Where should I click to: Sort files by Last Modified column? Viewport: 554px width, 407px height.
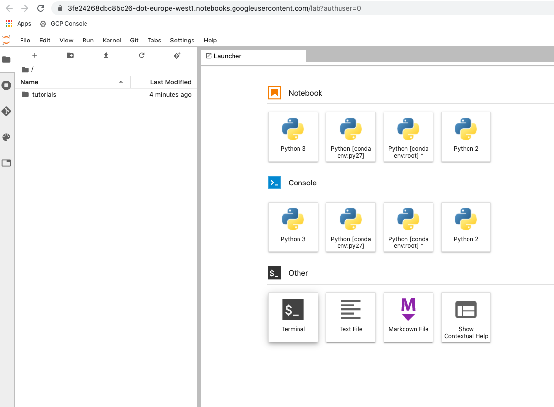[x=170, y=82]
